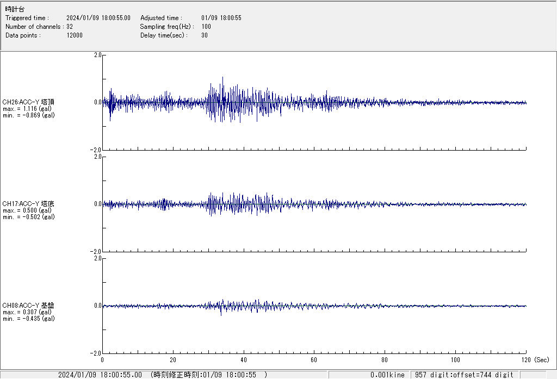Viewport: 557px width, 379px height.
Task: Click the CH17:ACC-Y 塔底 channel label
Action: pos(28,204)
